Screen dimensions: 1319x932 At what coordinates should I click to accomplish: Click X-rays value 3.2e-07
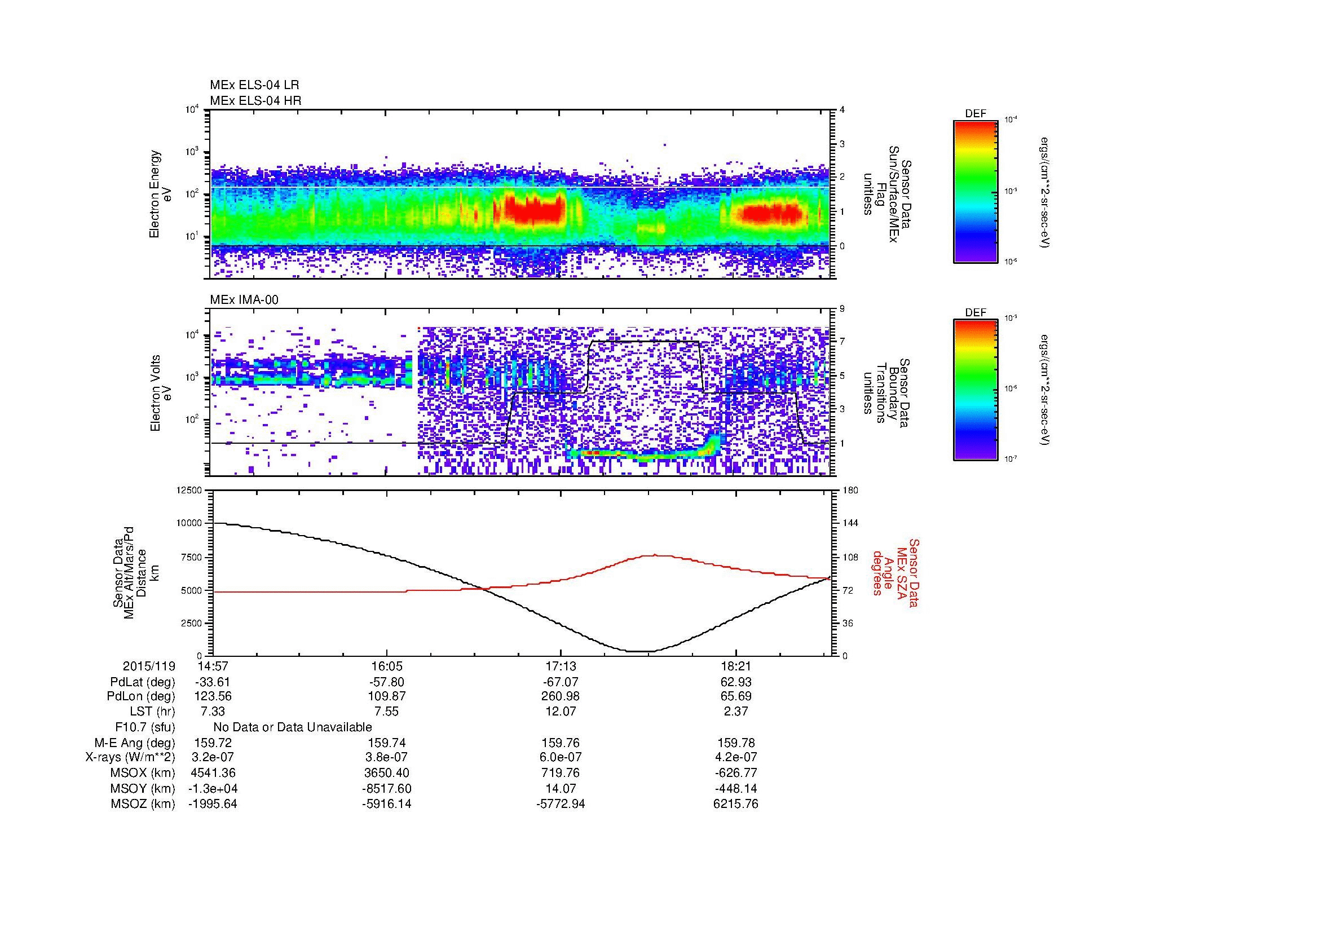coord(213,757)
